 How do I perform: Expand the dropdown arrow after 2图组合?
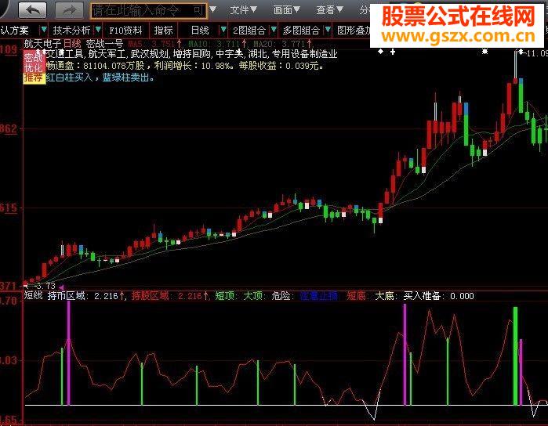coord(274,30)
